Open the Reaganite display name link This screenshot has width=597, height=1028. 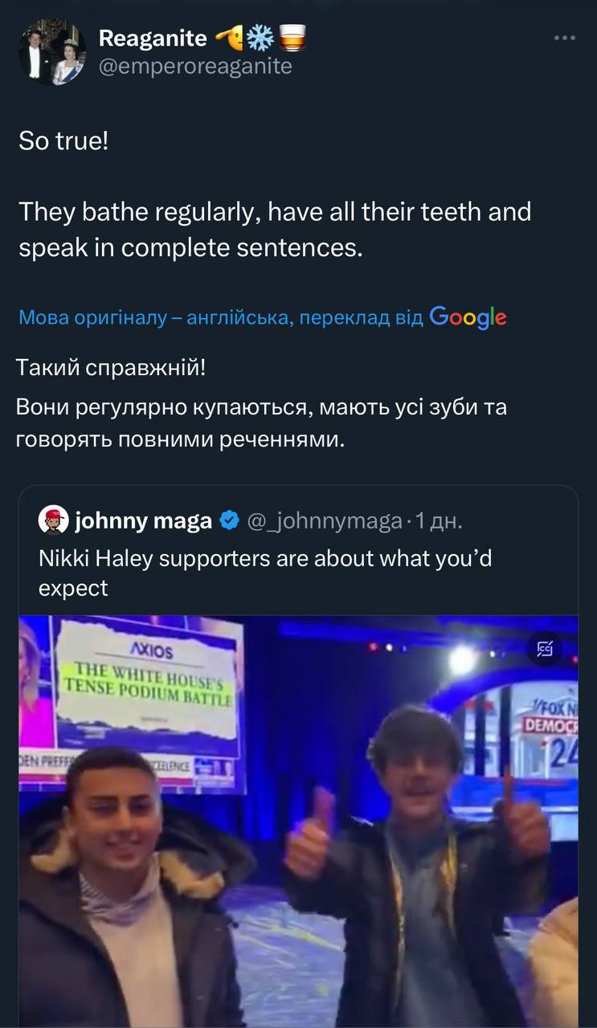point(153,37)
